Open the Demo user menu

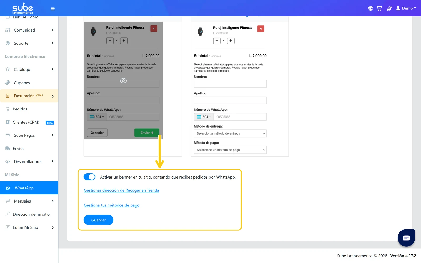(406, 8)
